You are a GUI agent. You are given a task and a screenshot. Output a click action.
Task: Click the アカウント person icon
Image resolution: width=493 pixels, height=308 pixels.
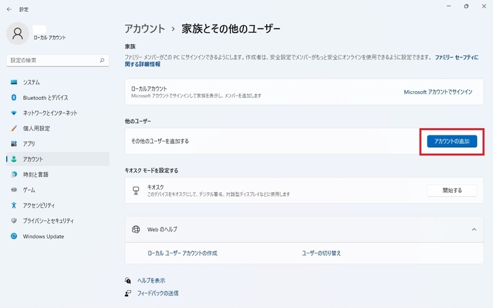coord(14,159)
